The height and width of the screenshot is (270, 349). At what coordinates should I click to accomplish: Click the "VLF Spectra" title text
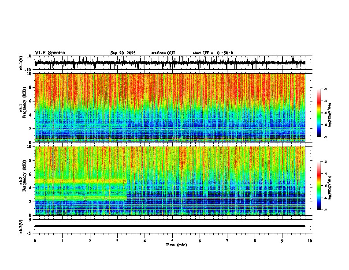[x=50, y=53]
